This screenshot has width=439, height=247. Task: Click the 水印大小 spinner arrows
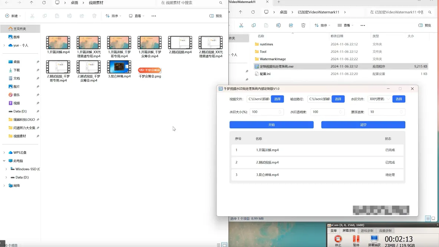pos(280,112)
